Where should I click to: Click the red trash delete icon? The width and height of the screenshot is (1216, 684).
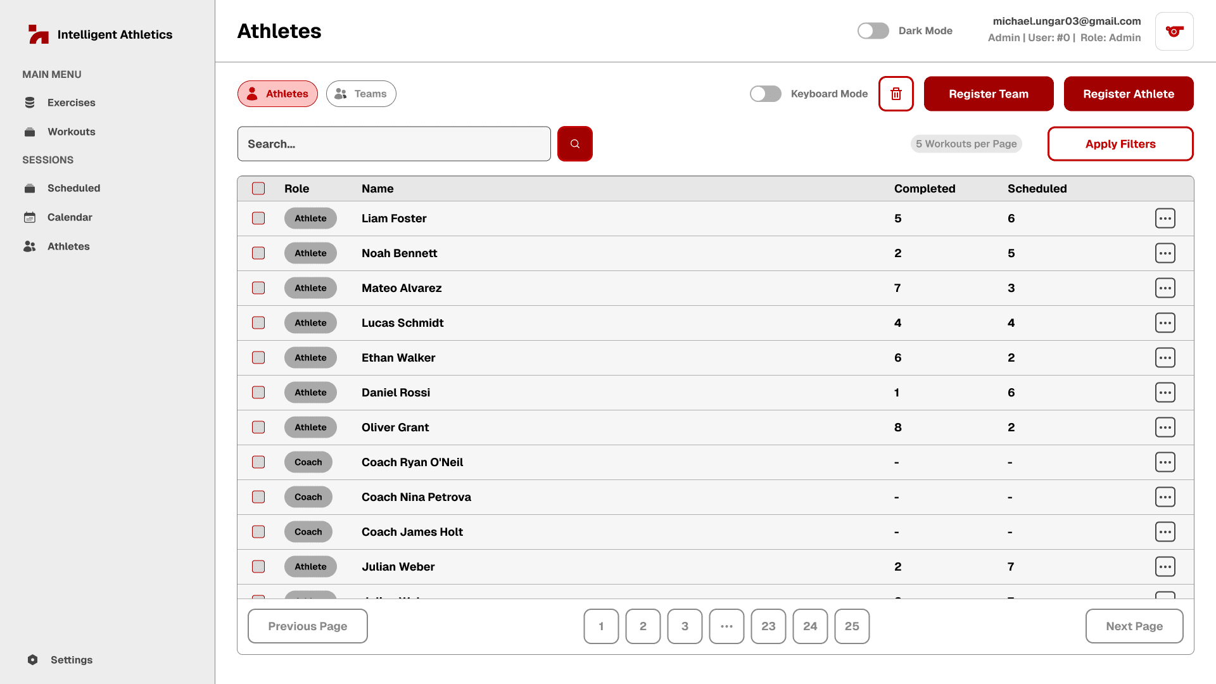896,94
